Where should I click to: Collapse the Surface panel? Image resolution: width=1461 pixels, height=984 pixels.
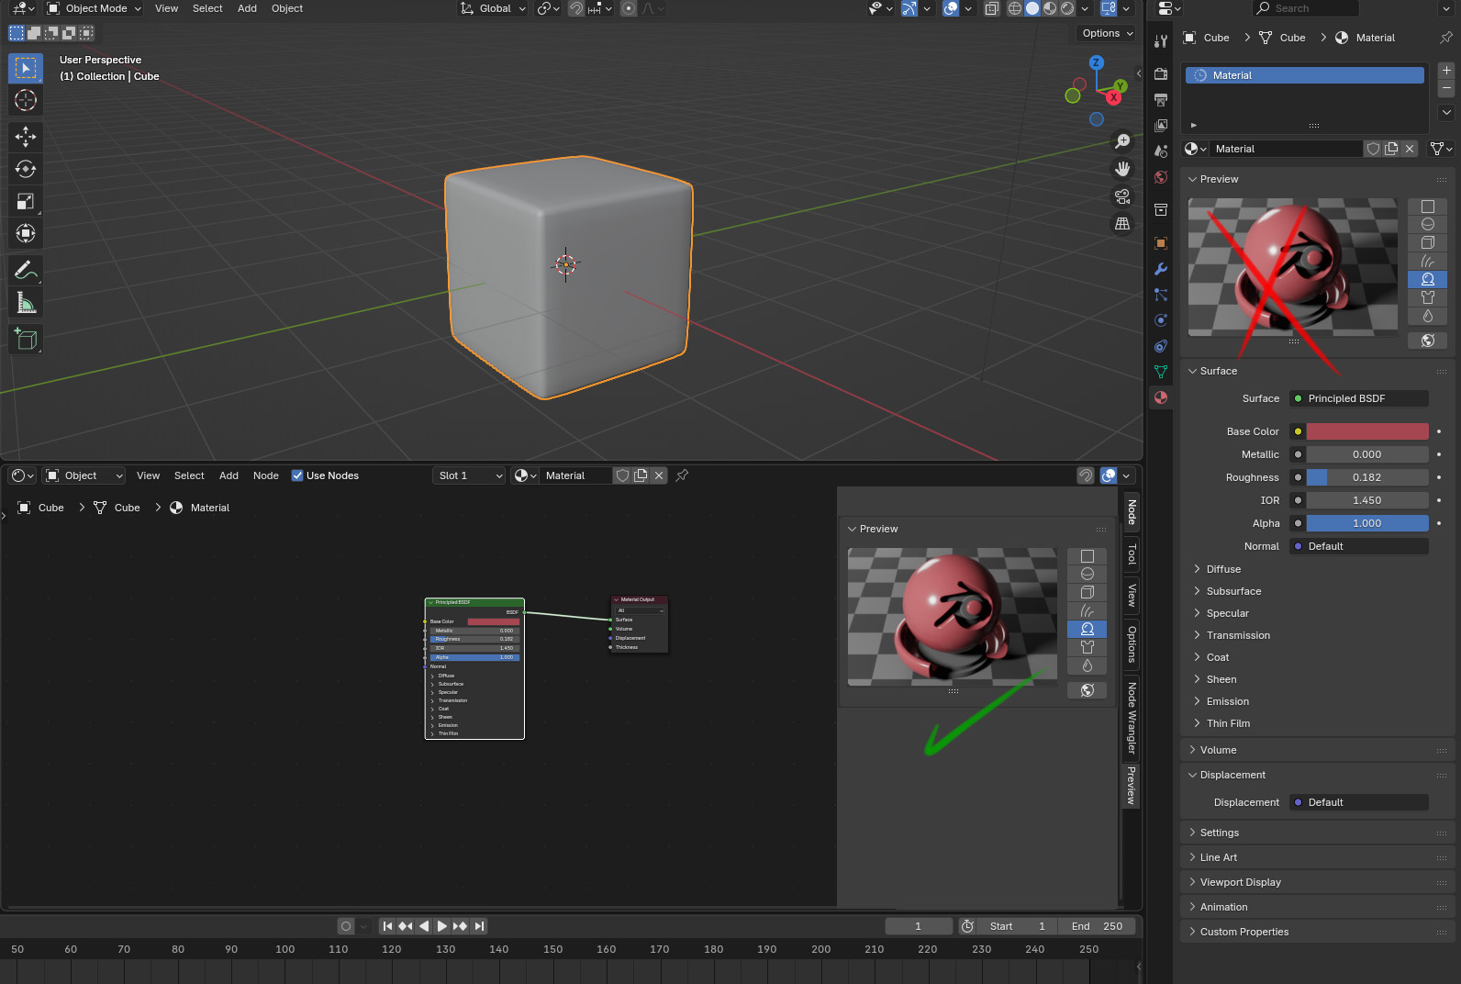pyautogui.click(x=1218, y=371)
